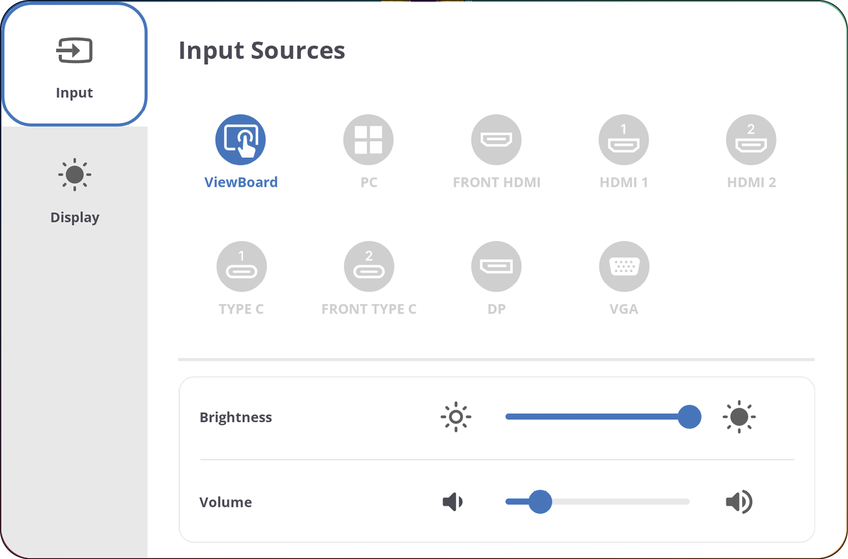Click the Input Sources heading
This screenshot has height=559, width=848.
pos(261,51)
